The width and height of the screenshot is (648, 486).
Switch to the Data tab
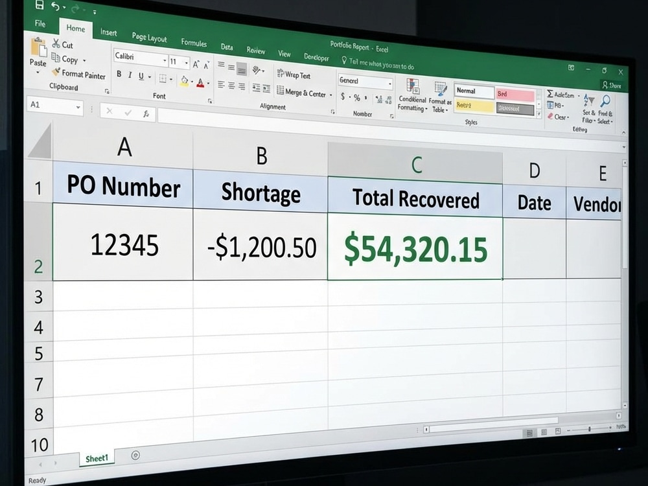(x=226, y=47)
